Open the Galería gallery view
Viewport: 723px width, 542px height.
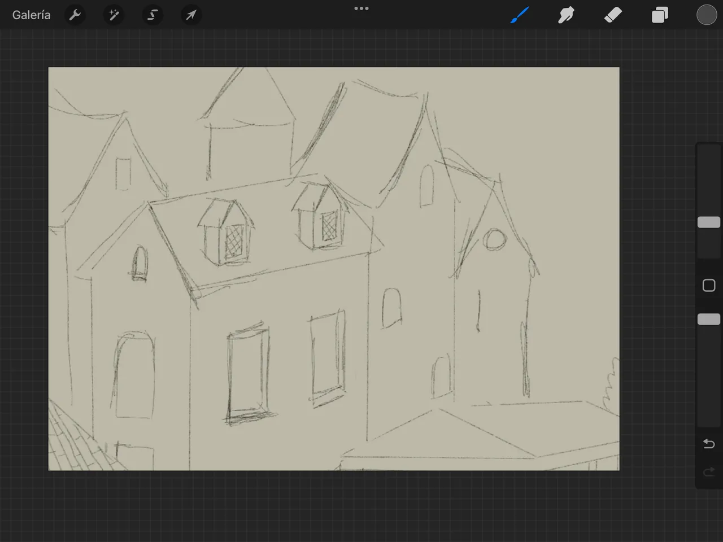[x=32, y=15]
